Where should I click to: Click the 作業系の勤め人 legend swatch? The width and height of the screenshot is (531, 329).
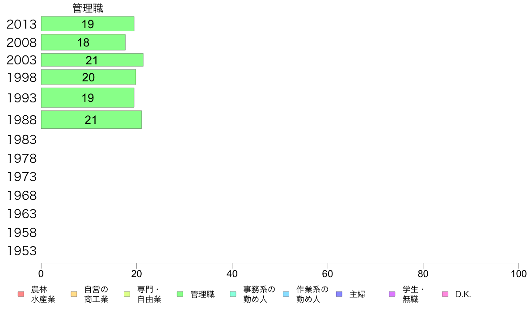pos(286,294)
